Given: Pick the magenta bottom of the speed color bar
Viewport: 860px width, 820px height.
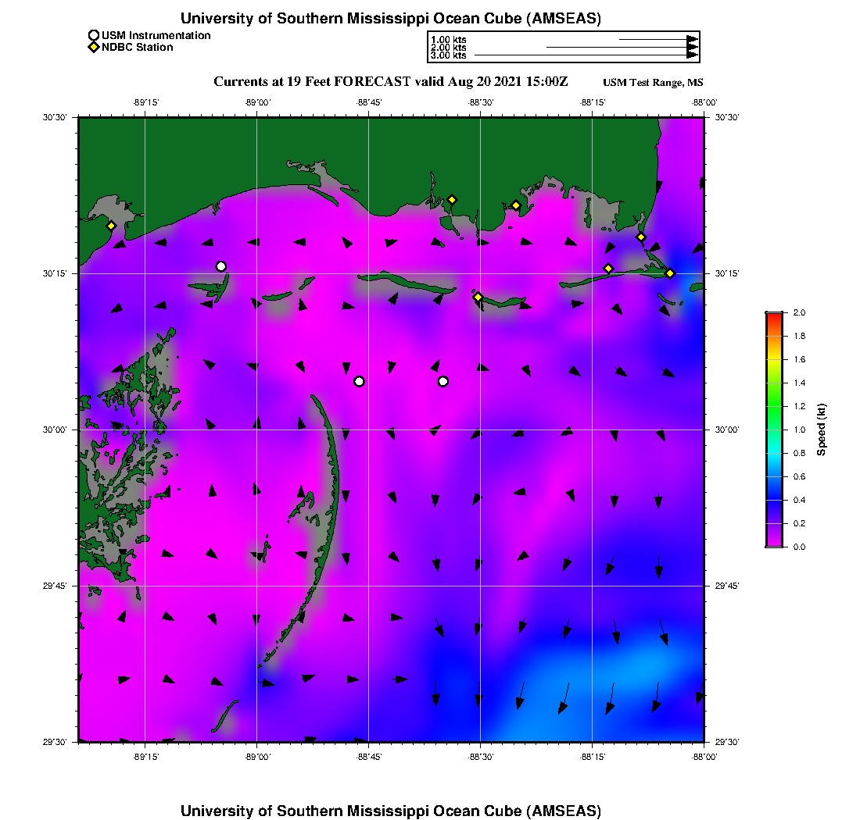Looking at the screenshot, I should coord(774,544).
